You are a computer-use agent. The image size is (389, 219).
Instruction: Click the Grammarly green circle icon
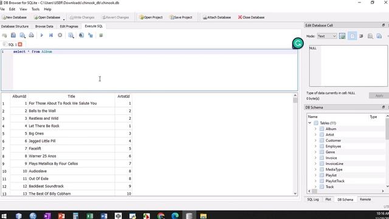(298, 43)
